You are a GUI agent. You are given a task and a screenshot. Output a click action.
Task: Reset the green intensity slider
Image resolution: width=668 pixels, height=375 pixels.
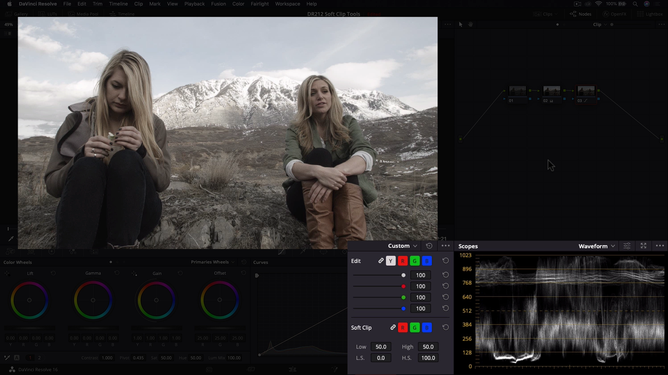[x=445, y=297]
